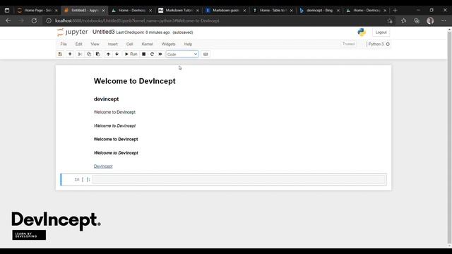The image size is (452, 254).
Task: Restart kernel and run all cells
Action: 160,54
